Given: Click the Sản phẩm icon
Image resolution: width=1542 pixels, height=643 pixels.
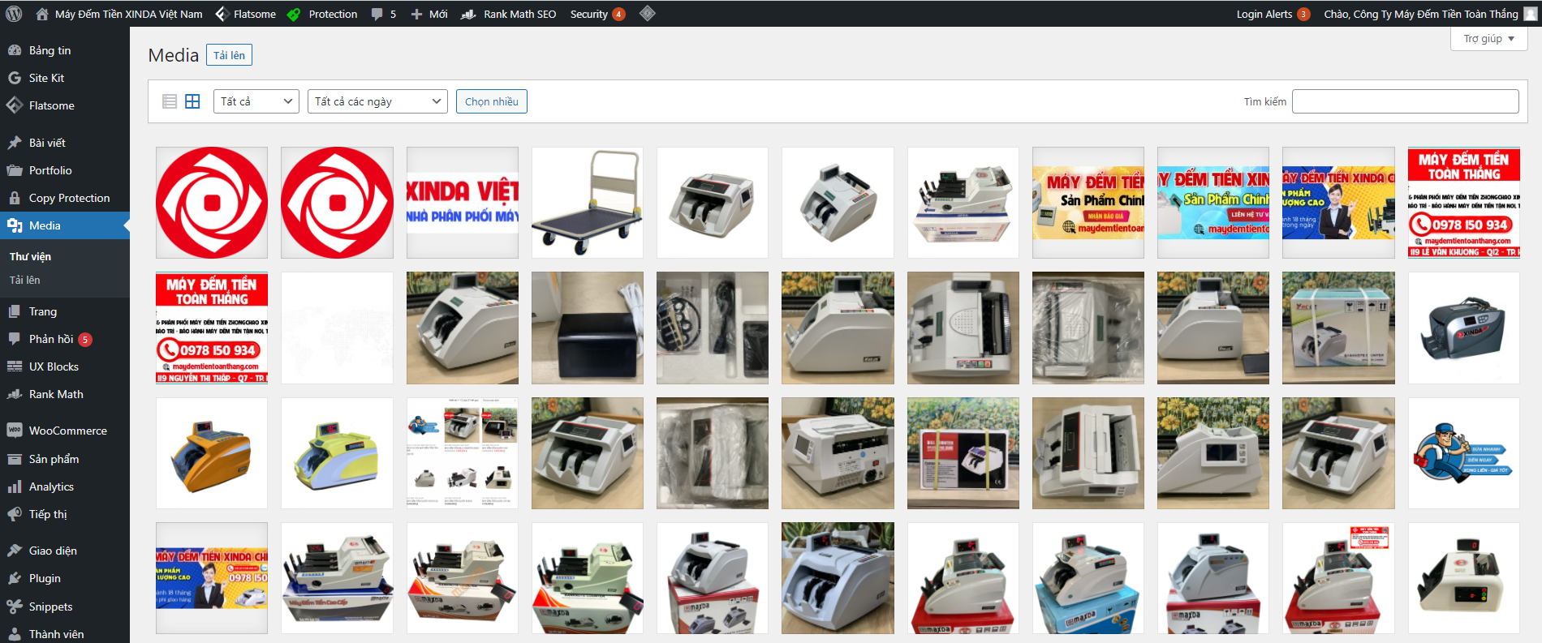Looking at the screenshot, I should coord(15,459).
